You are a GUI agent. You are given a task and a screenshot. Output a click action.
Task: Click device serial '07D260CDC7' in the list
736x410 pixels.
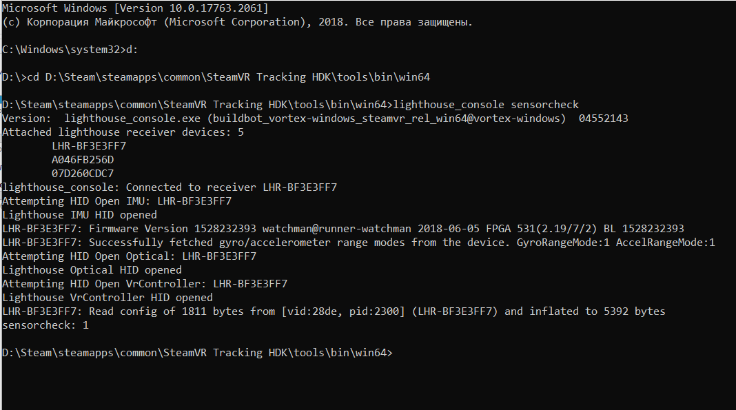[83, 174]
